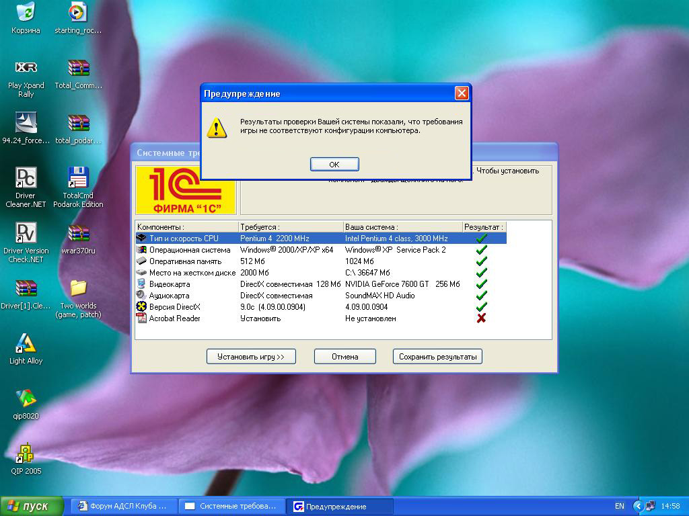Click the green check for Тип и скорость CPU
This screenshot has height=516, width=689.
(x=482, y=239)
